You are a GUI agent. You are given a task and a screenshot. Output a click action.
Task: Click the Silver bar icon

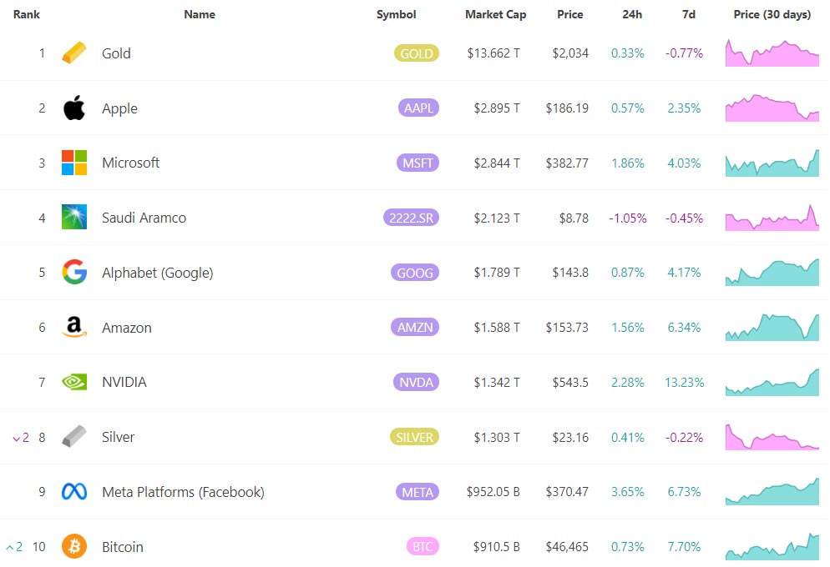pyautogui.click(x=74, y=436)
